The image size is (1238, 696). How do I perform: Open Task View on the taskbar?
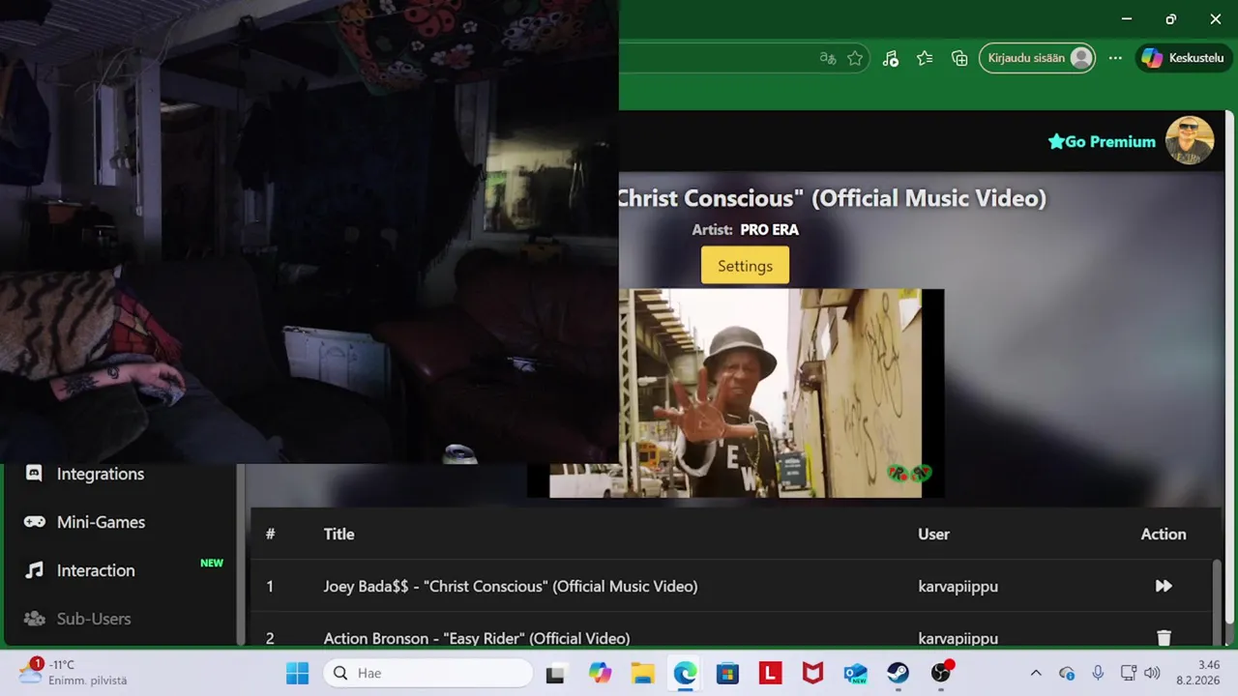pyautogui.click(x=555, y=673)
